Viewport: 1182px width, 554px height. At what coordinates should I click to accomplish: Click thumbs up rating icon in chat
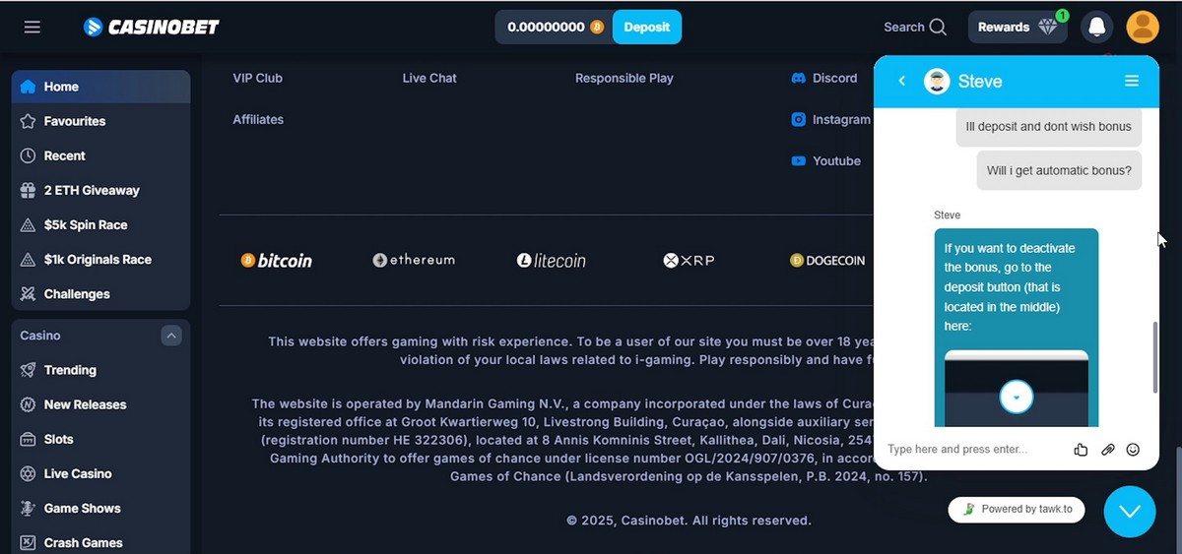[x=1081, y=450]
